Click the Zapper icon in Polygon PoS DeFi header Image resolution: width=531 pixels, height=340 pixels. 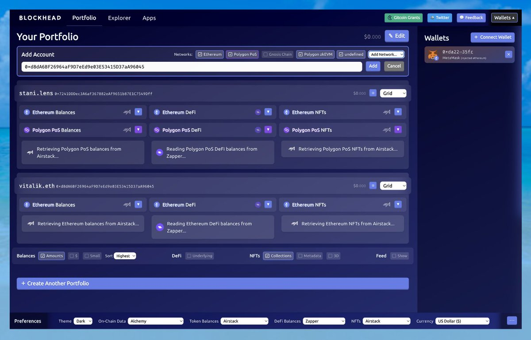pyautogui.click(x=258, y=130)
